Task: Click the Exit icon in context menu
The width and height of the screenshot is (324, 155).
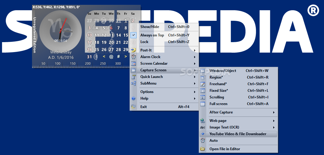Action: 133,107
